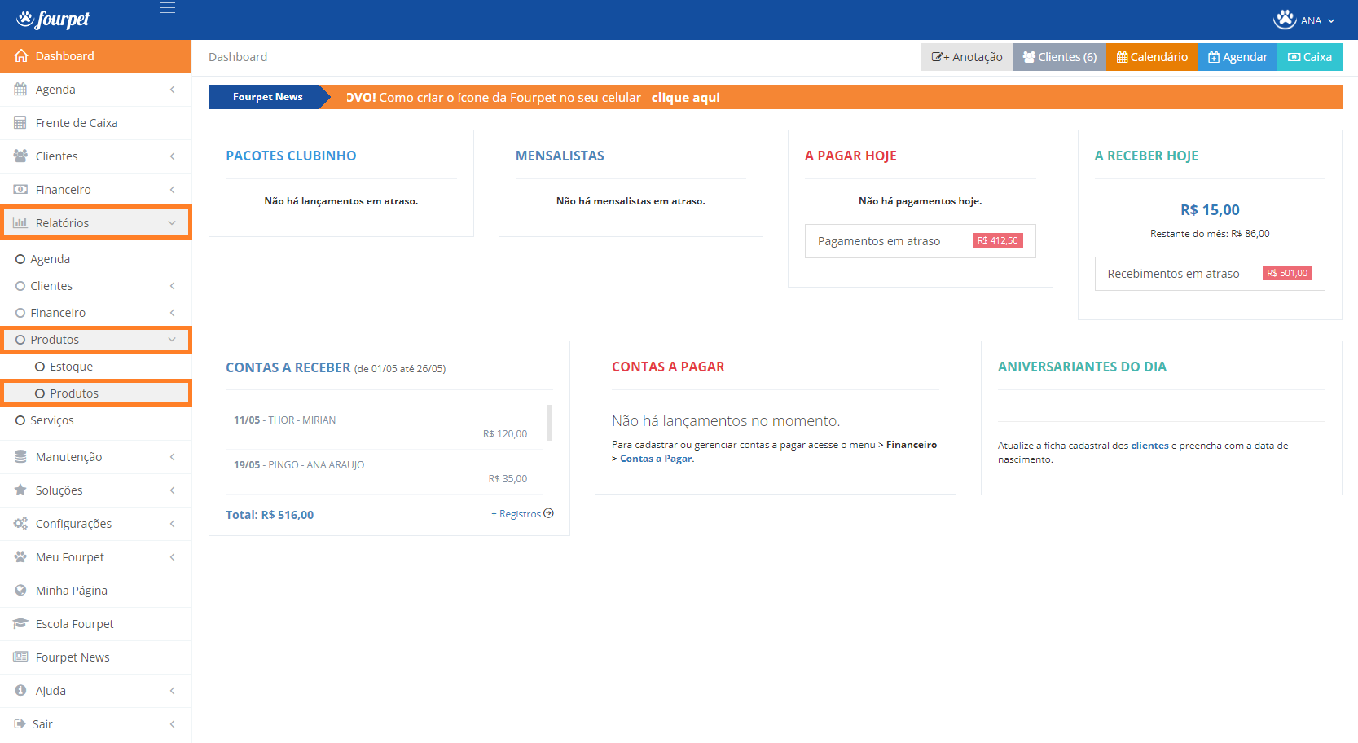Toggle the hamburger menu icon
Image resolution: width=1358 pixels, height=743 pixels.
167,8
